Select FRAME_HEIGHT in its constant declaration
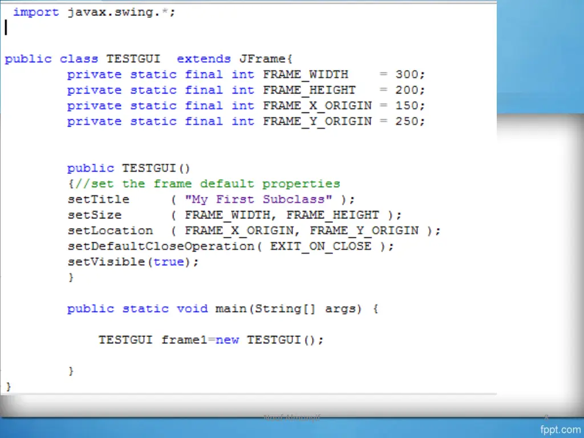Screen dimensions: 584x438 tap(310, 90)
